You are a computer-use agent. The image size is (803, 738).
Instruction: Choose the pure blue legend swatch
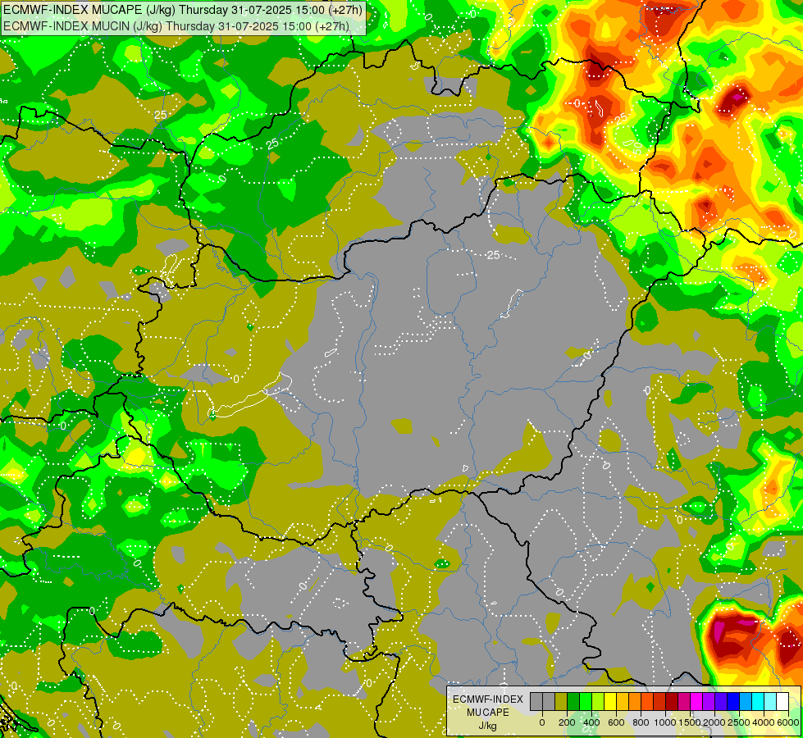coord(734,701)
